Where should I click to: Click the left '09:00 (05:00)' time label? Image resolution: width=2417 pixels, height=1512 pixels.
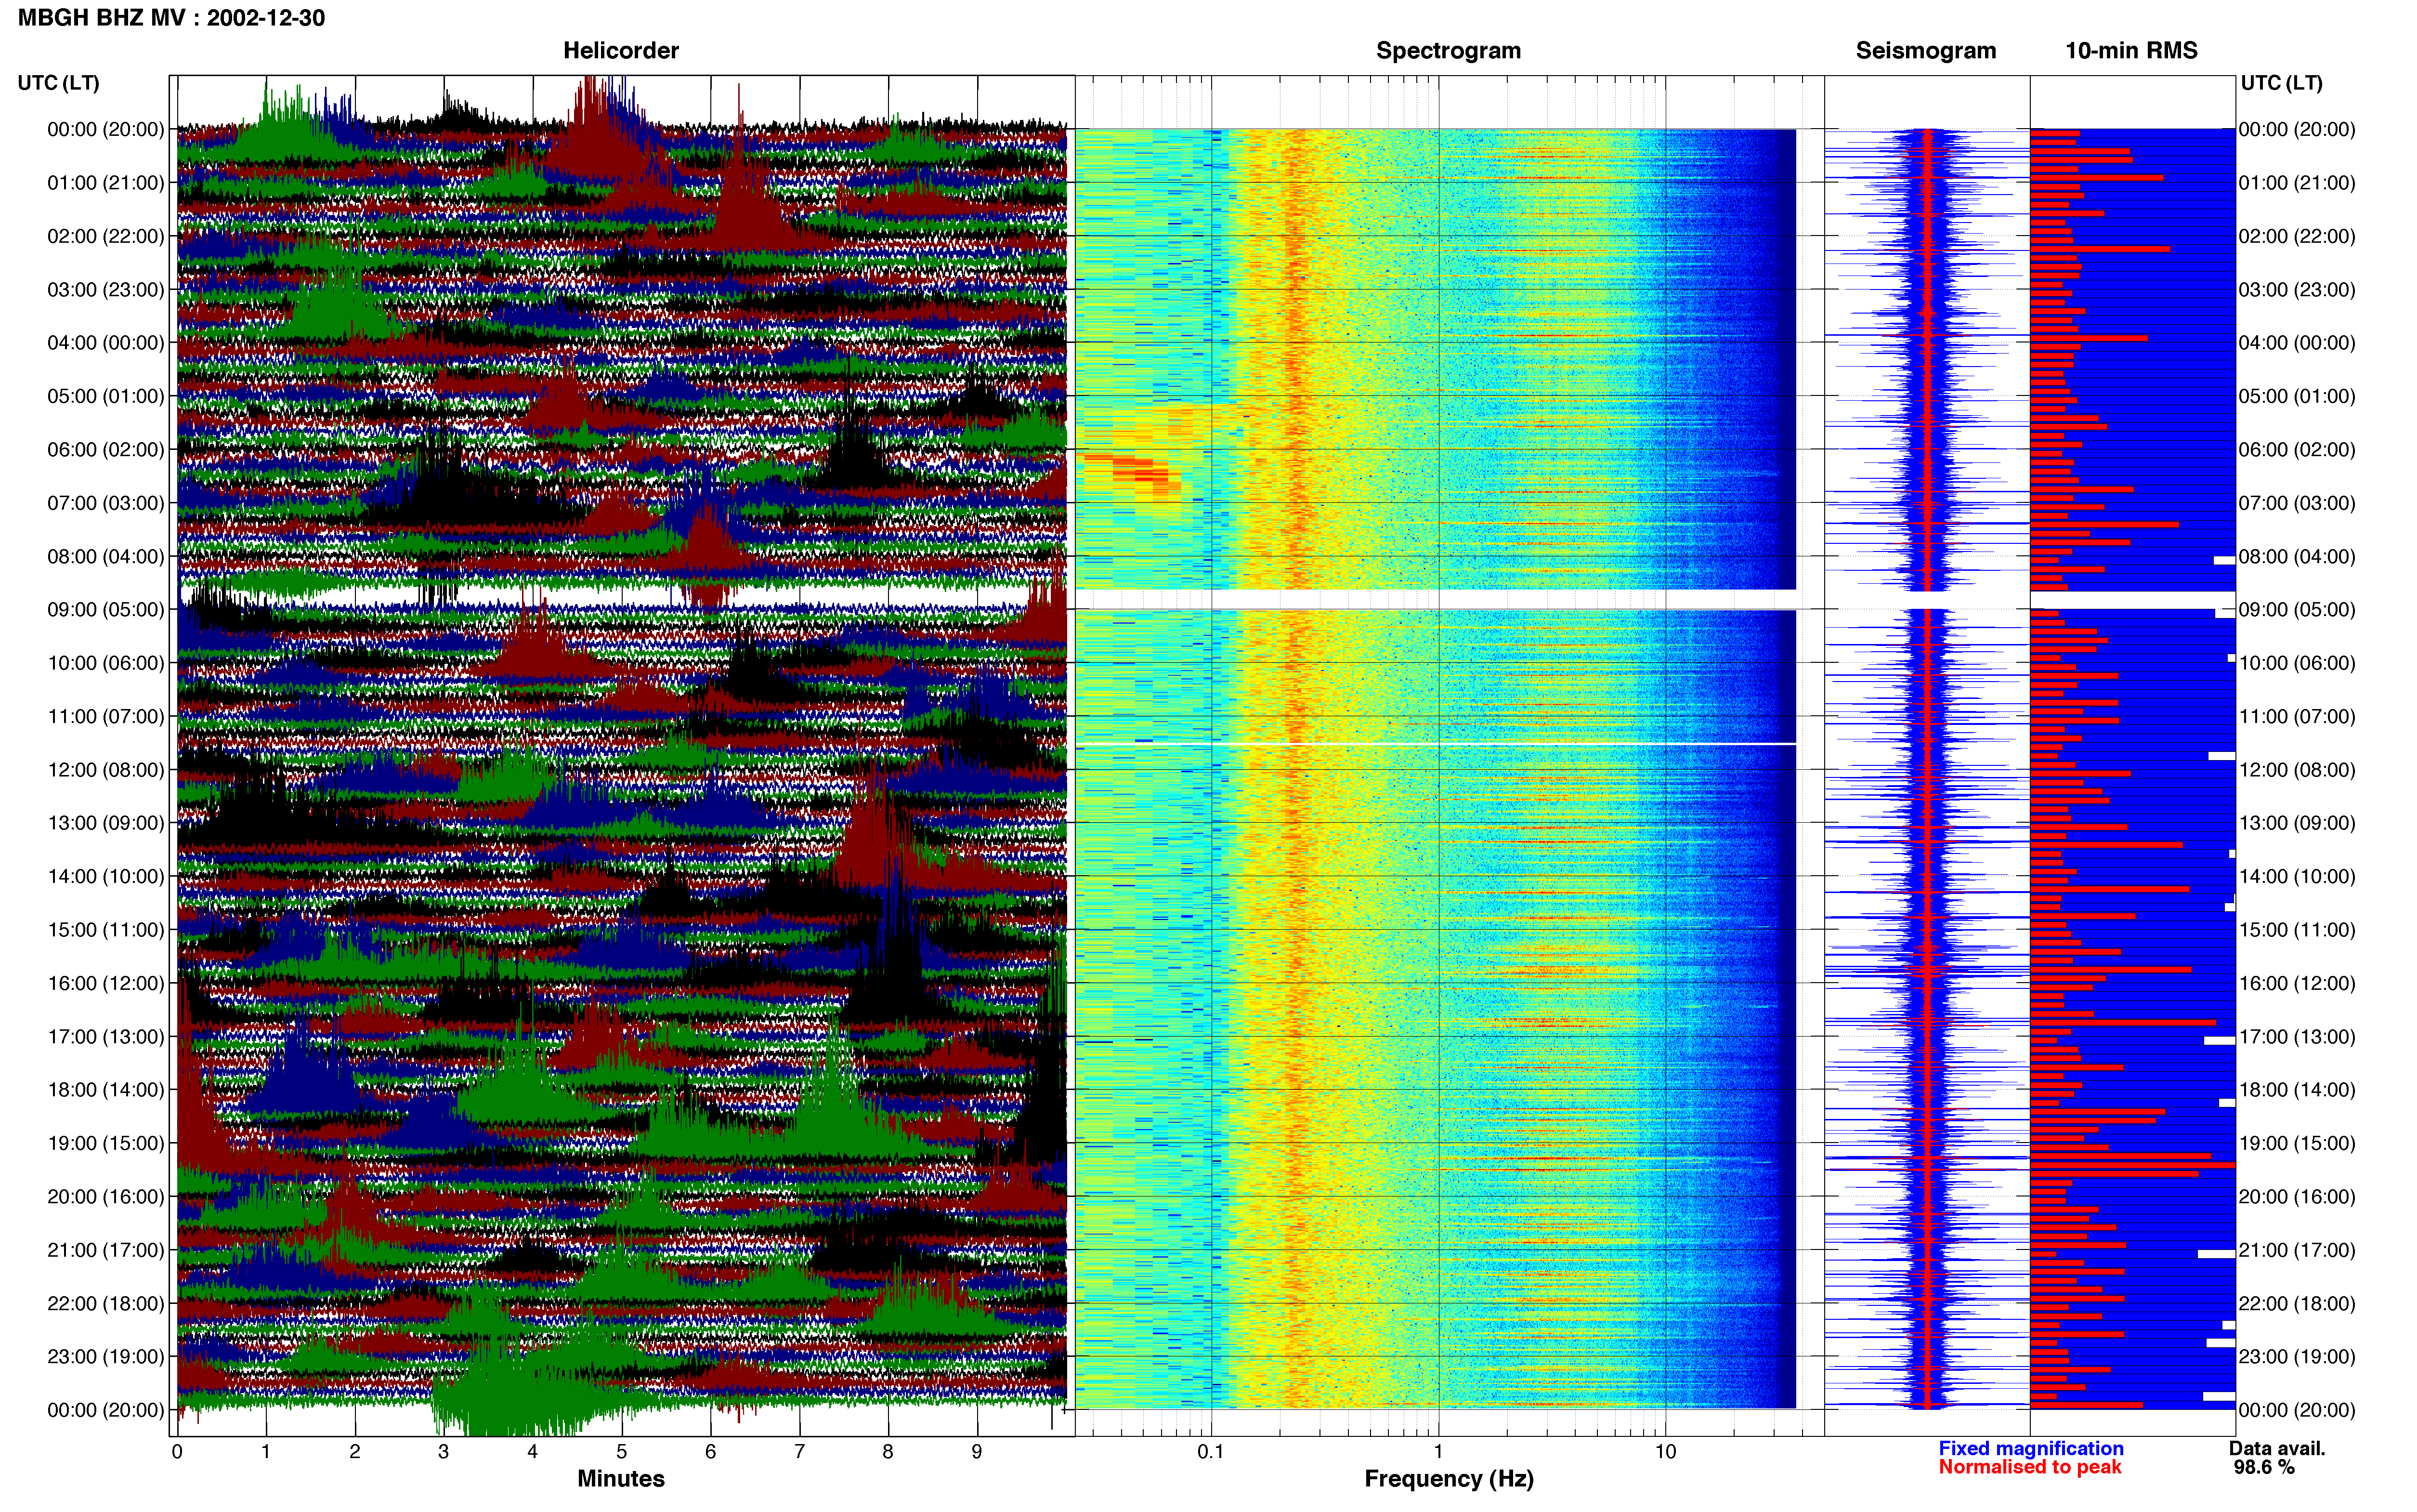point(106,610)
